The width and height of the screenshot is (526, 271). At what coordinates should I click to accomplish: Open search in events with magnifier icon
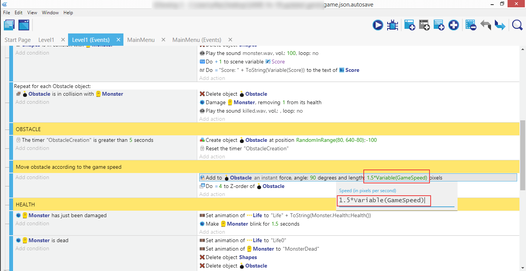pyautogui.click(x=517, y=25)
